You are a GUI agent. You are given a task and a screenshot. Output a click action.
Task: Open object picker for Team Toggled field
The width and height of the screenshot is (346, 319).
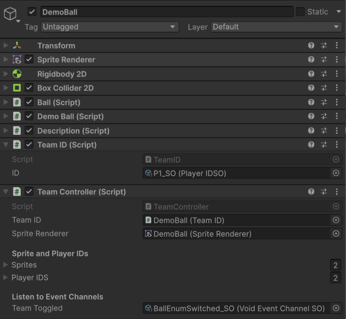(336, 308)
